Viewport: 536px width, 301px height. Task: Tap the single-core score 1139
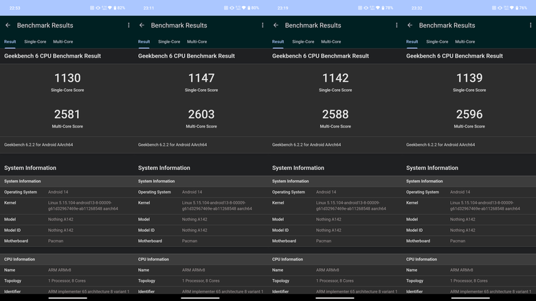[x=469, y=78]
